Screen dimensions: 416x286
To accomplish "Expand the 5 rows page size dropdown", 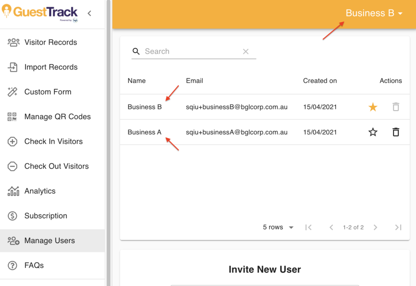I will [278, 227].
